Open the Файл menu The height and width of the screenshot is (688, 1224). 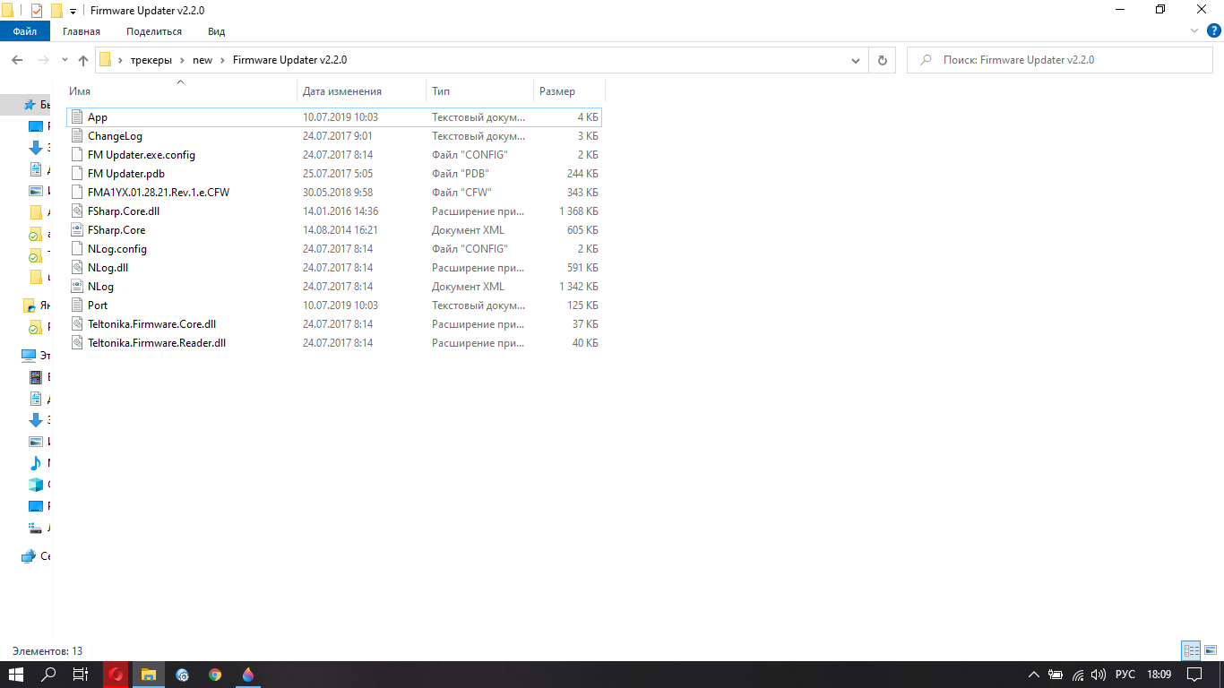(25, 31)
